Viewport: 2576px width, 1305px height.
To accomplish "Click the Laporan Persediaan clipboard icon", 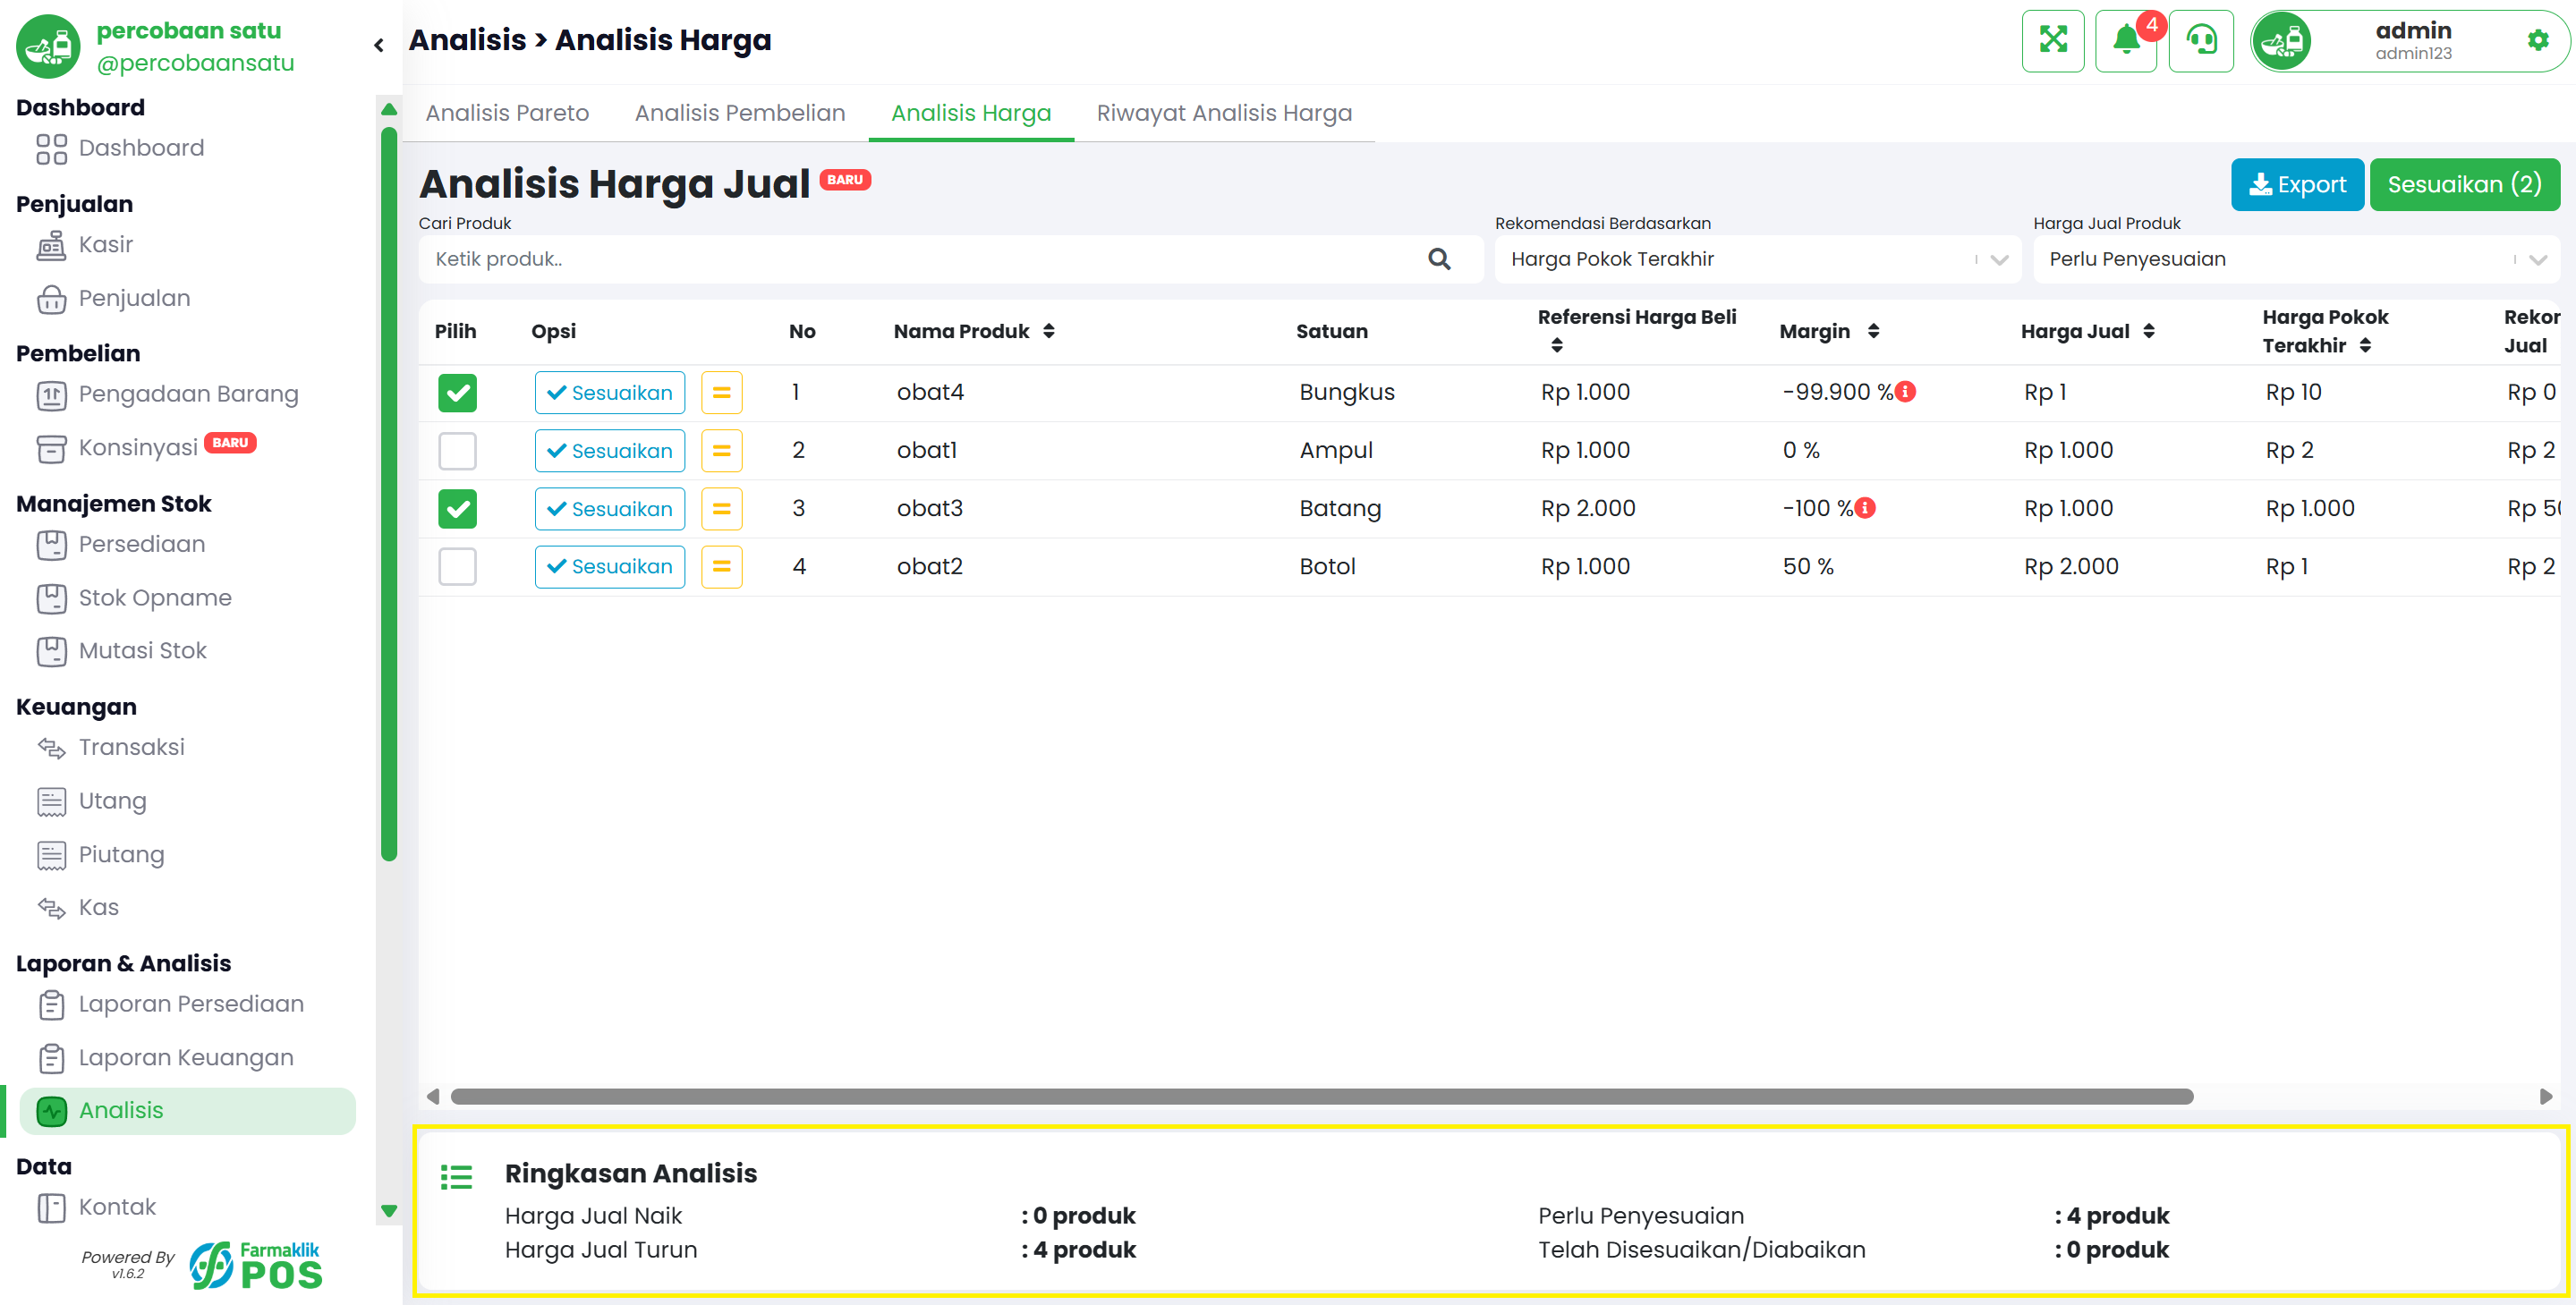I will point(51,1004).
